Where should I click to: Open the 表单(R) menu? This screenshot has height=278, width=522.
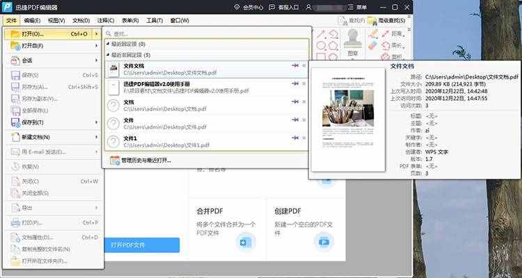pyautogui.click(x=130, y=21)
